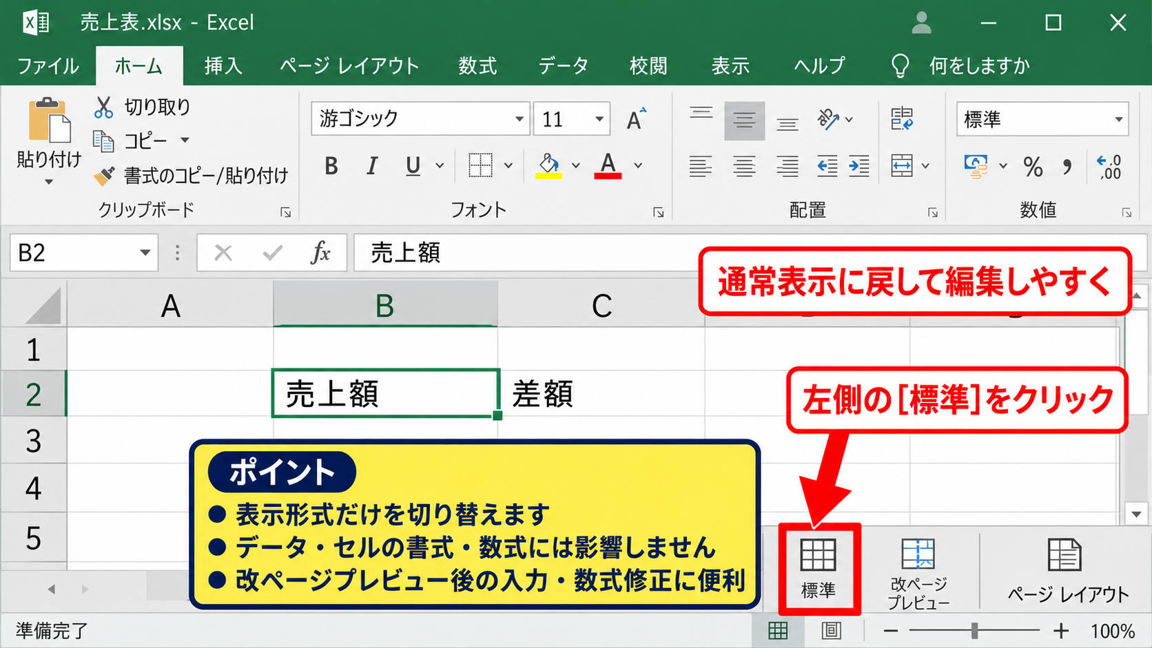Click the Wrap Text icon
This screenshot has width=1152, height=648.
click(902, 119)
